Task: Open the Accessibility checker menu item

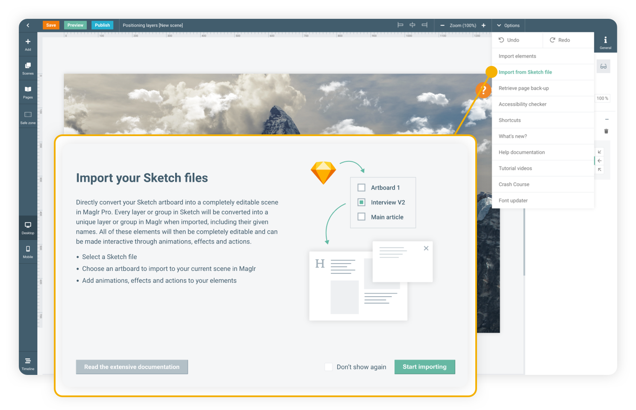Action: click(x=522, y=104)
